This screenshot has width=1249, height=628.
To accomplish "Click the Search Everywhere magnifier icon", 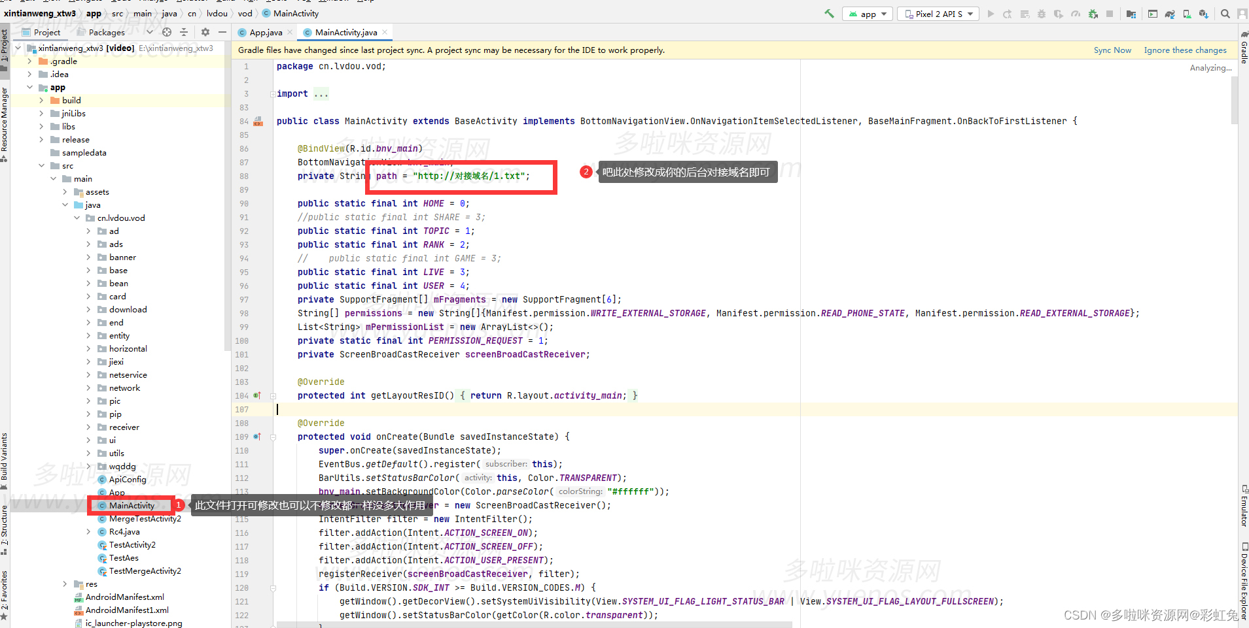I will point(1225,14).
